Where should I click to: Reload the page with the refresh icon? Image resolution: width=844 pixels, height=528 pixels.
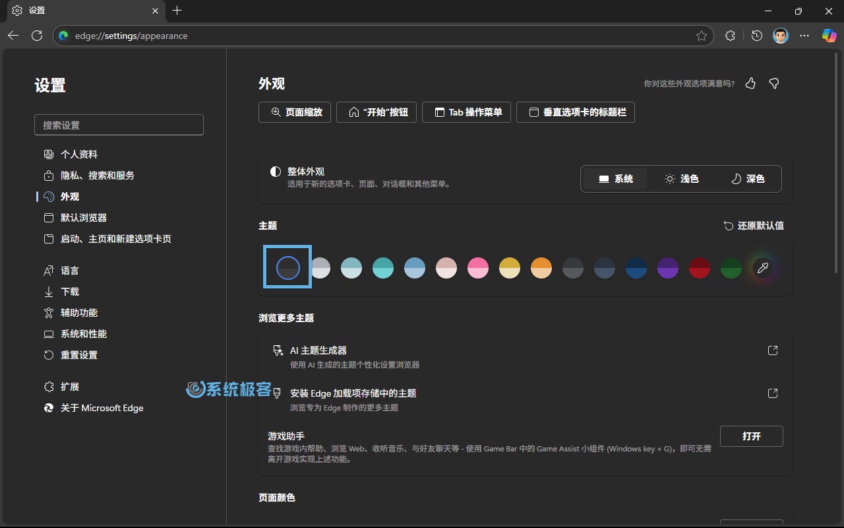tap(37, 36)
